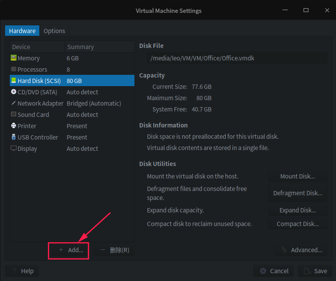The height and width of the screenshot is (281, 336).
Task: Select the Processors device icon
Action: (13, 69)
